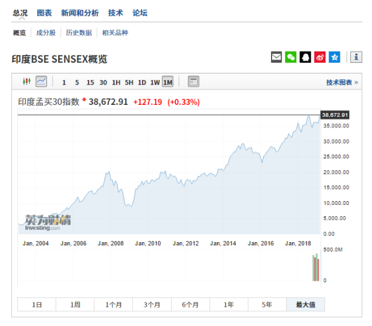This screenshot has width=372, height=326.
Task: Click the Jan, 2004 x-axis label
Action: click(x=35, y=243)
